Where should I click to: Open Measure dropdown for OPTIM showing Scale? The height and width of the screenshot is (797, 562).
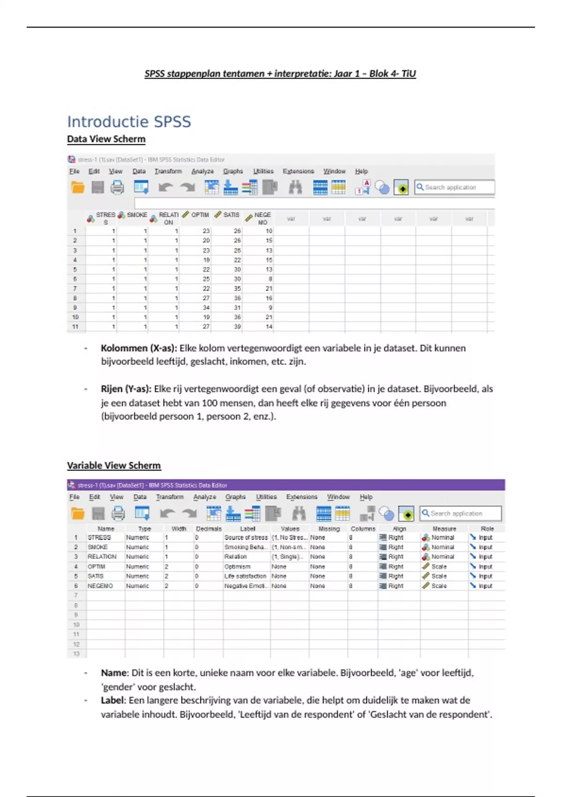tap(439, 567)
